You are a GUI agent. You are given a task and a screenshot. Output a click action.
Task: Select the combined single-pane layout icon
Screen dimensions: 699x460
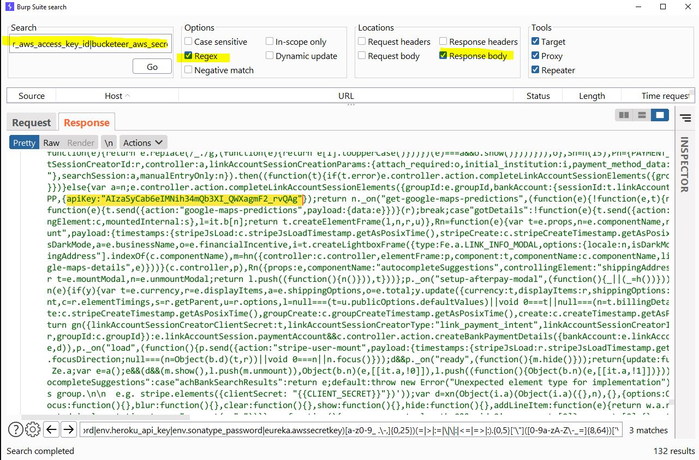tap(660, 115)
